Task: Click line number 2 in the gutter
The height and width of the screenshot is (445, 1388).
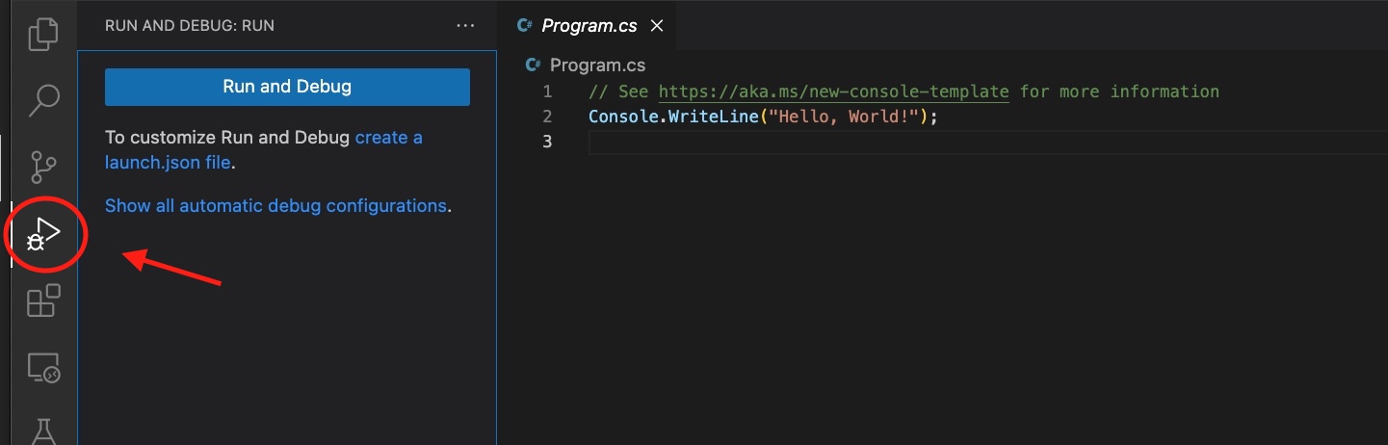Action: pyautogui.click(x=548, y=117)
